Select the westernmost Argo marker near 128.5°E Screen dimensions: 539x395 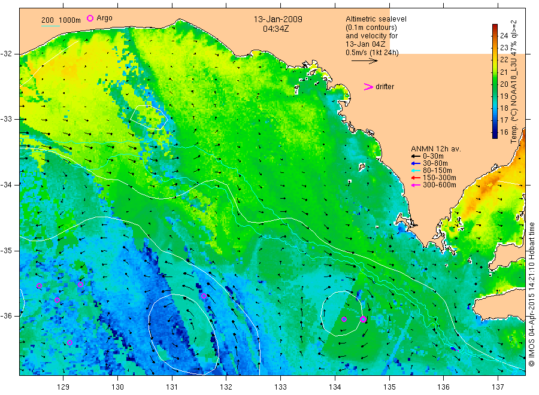click(39, 285)
